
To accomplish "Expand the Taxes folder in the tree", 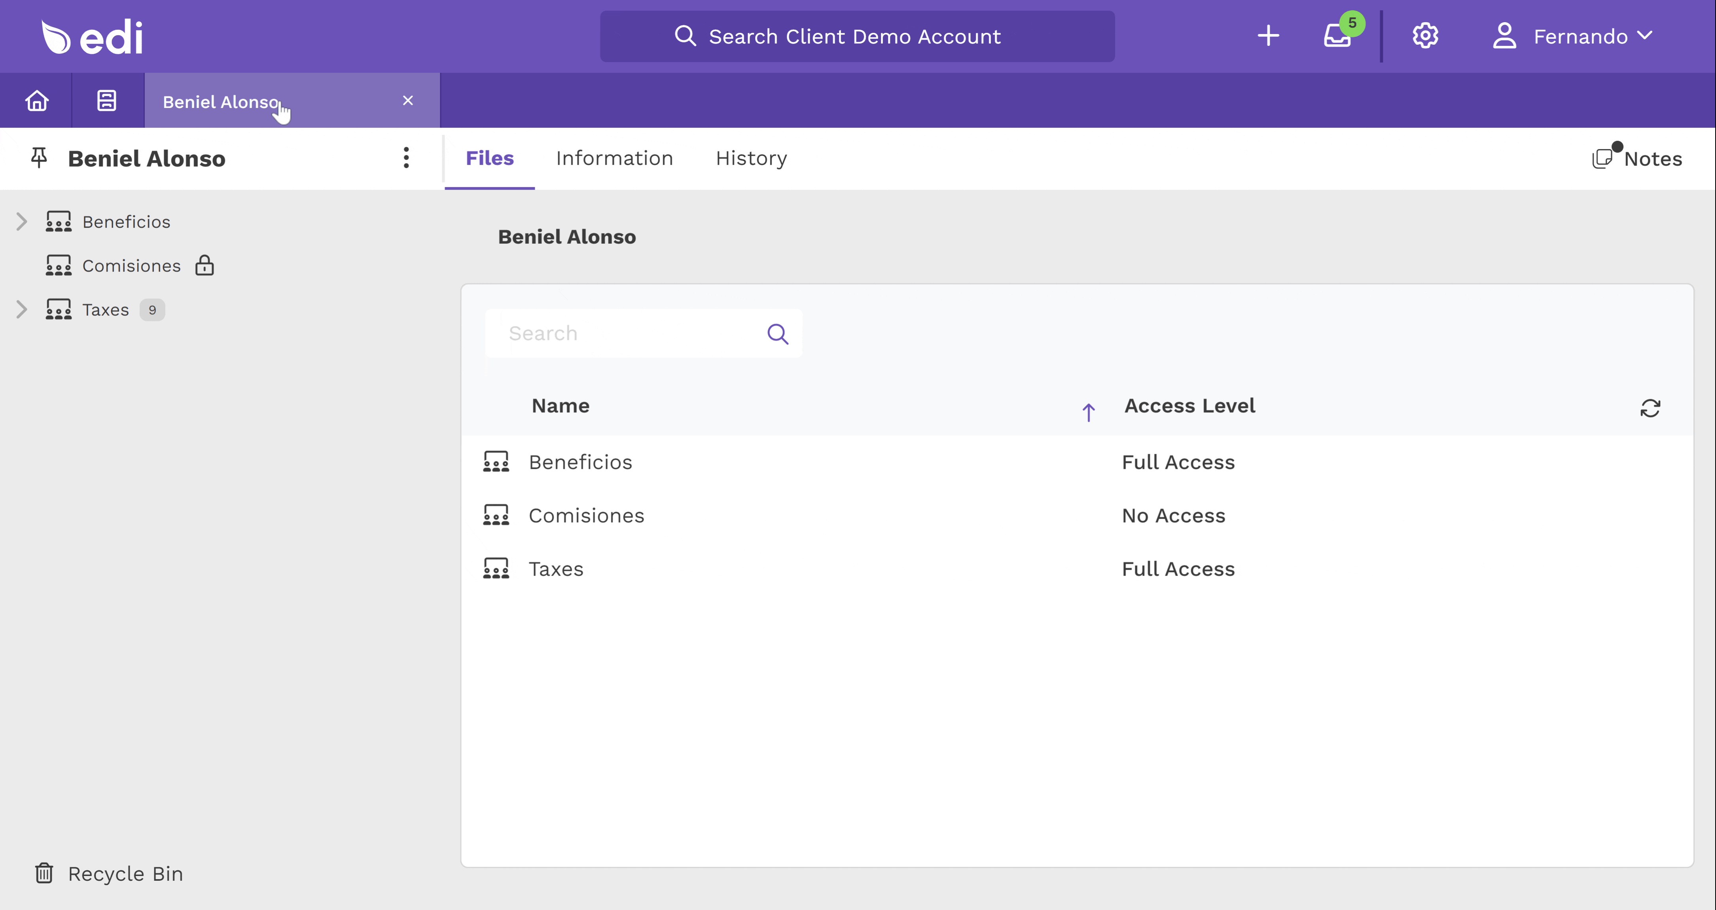I will pyautogui.click(x=21, y=309).
